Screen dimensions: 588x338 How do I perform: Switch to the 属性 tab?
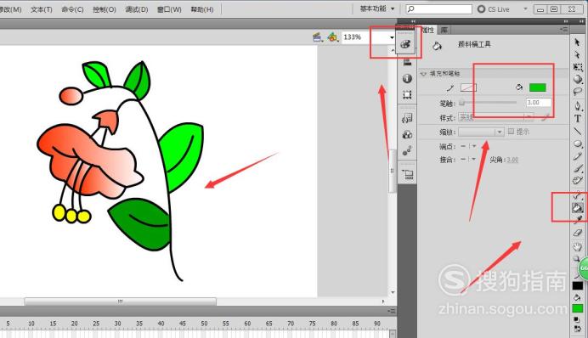428,30
